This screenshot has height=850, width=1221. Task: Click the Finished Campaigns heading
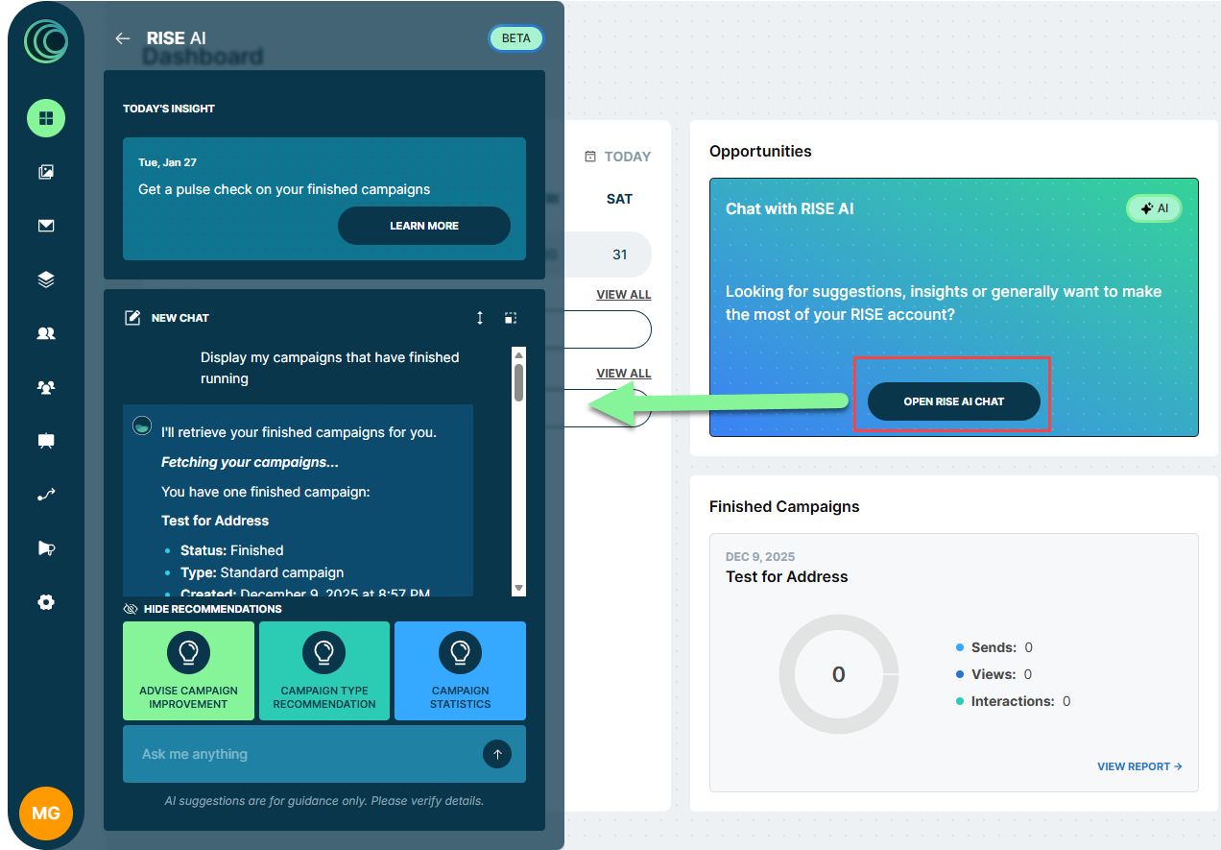(x=784, y=506)
